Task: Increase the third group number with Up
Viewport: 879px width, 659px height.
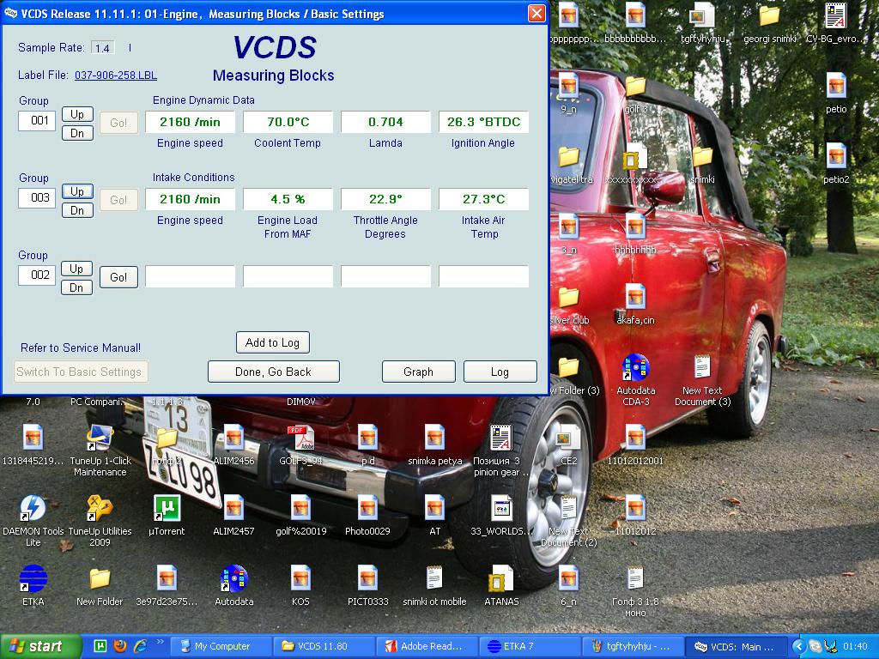Action: pyautogui.click(x=77, y=269)
